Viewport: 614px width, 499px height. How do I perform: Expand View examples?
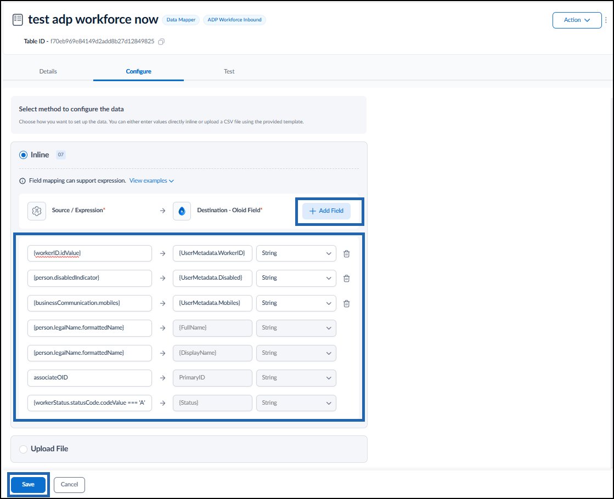click(151, 181)
